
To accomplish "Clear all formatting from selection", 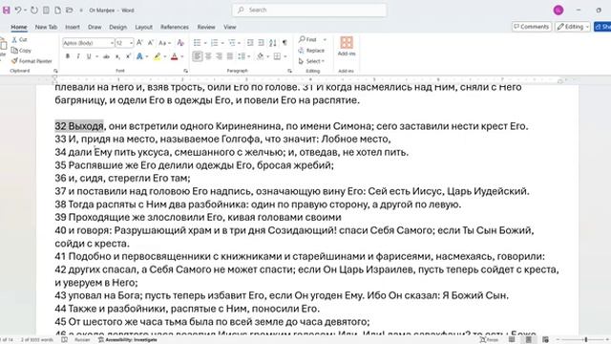I will click(x=180, y=42).
